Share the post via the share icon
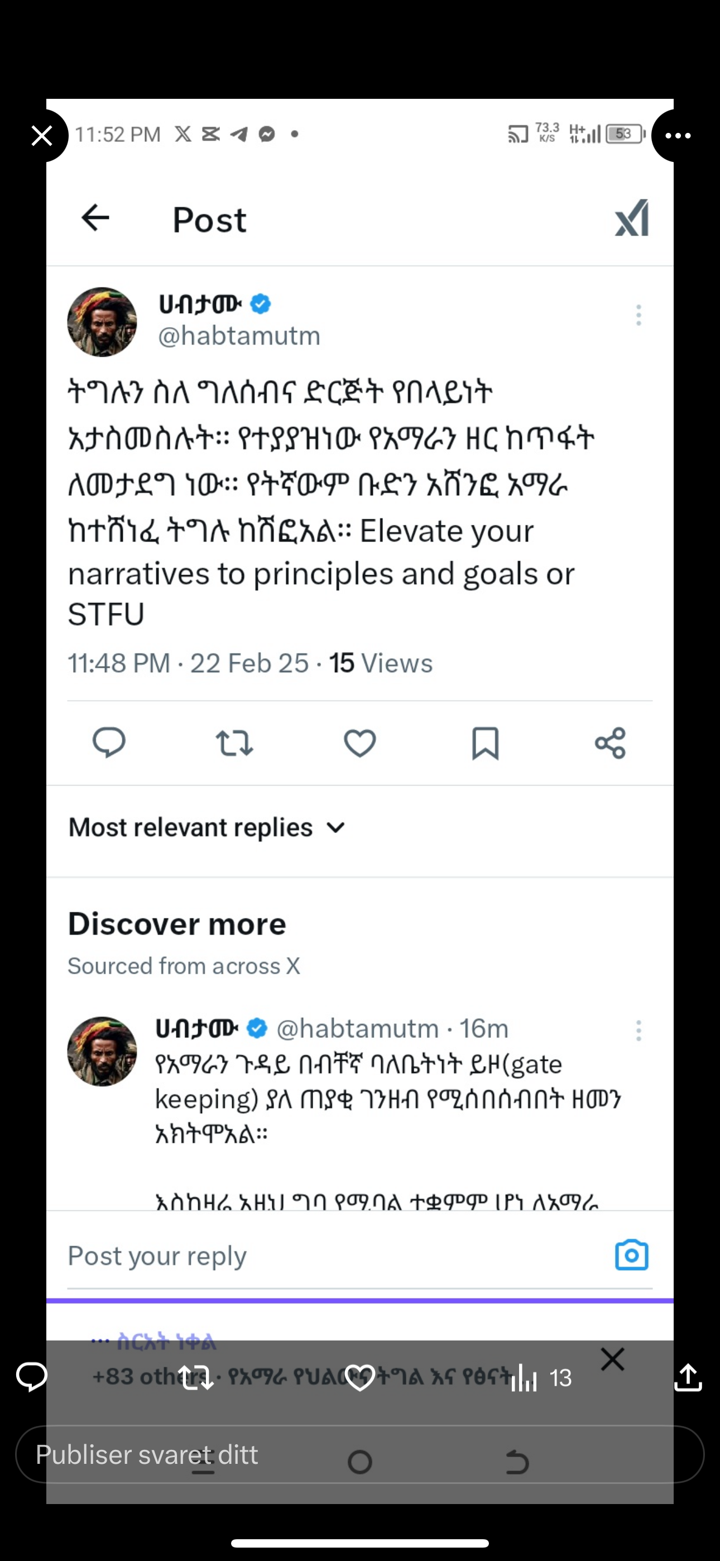The height and width of the screenshot is (1561, 720). (x=610, y=743)
